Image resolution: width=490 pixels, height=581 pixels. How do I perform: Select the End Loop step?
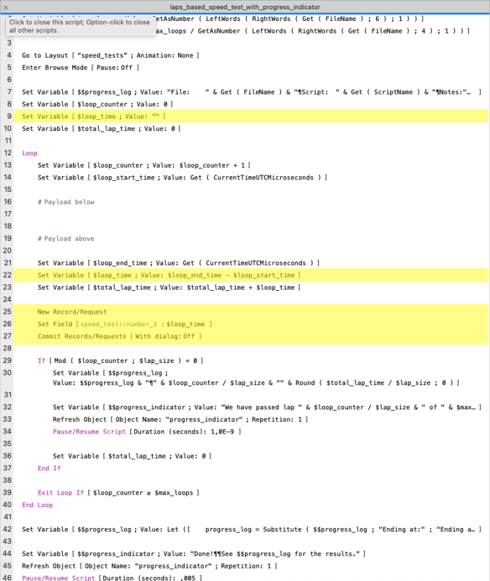pyautogui.click(x=37, y=505)
